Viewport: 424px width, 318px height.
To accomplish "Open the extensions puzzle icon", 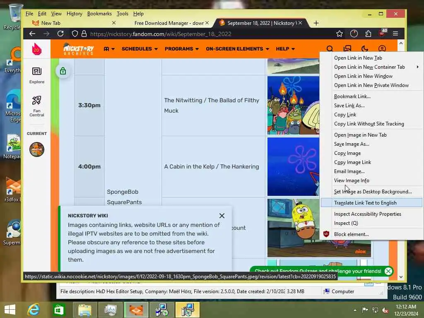I will pyautogui.click(x=368, y=34).
